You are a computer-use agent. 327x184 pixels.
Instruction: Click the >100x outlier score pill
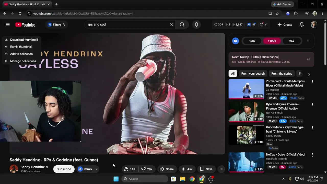click(272, 41)
